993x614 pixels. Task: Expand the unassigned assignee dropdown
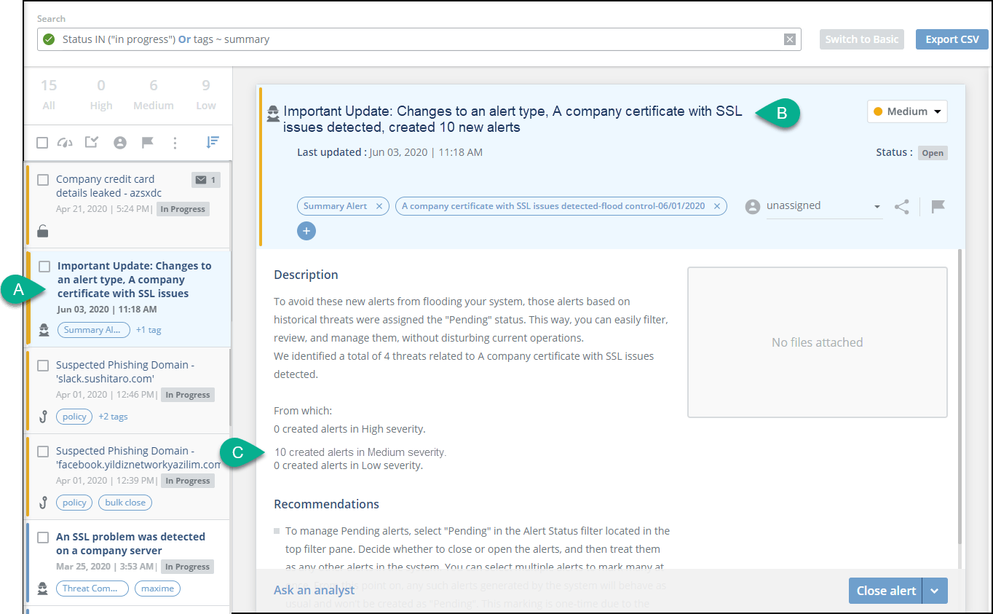pos(877,207)
